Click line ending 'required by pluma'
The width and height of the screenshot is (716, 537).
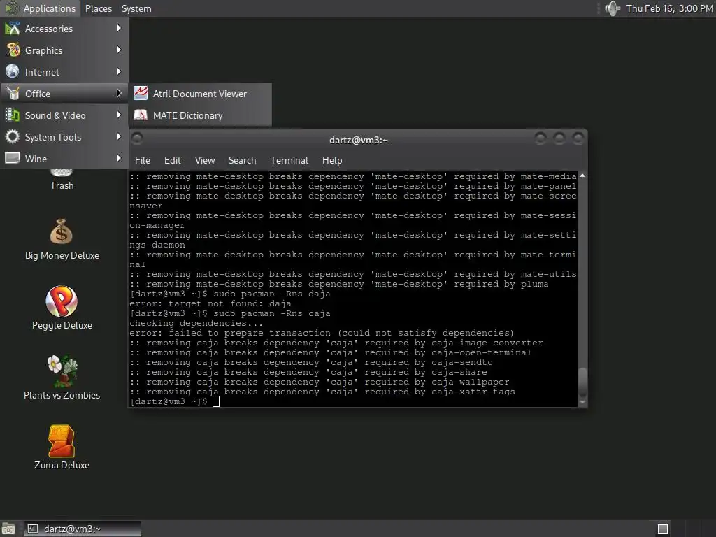pos(339,284)
